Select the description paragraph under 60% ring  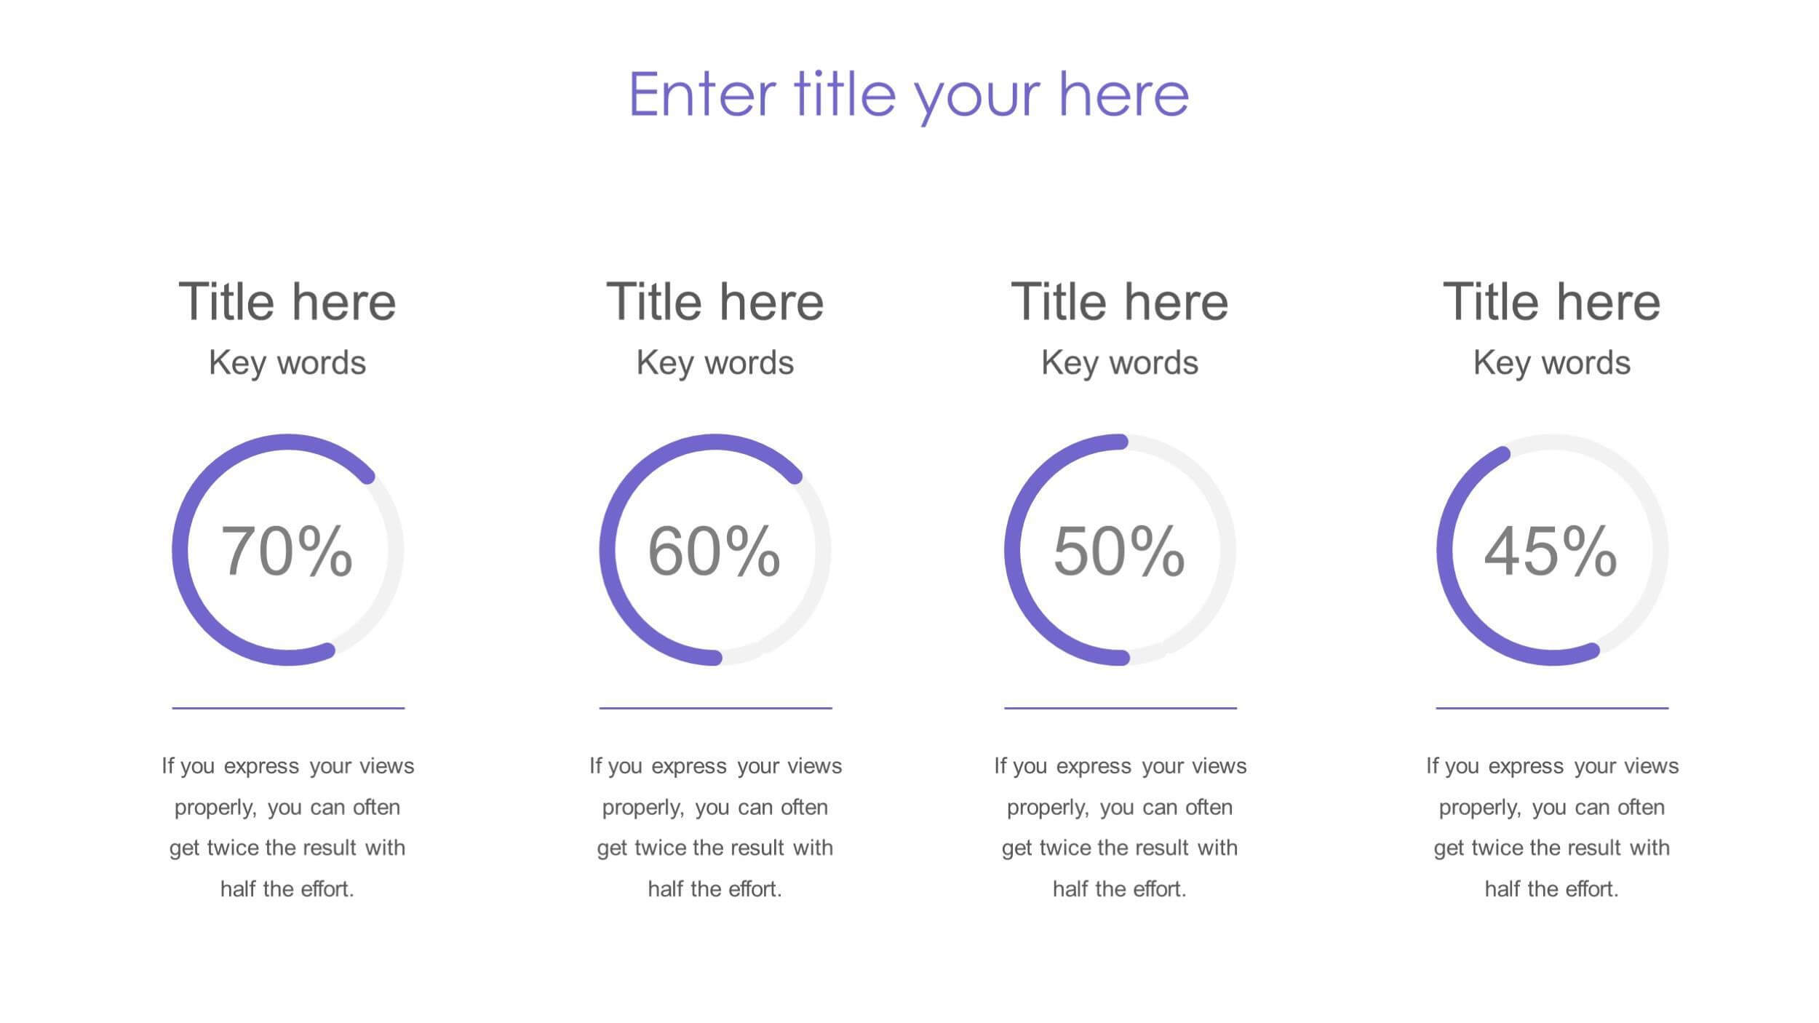(715, 827)
